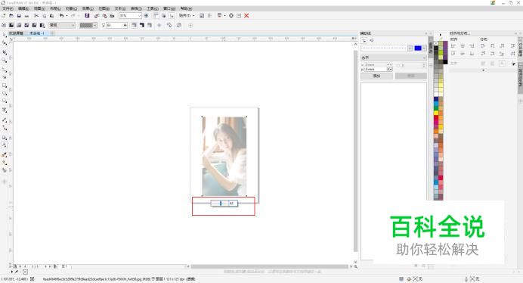Toggle Freeze Transparency on property bar
The width and height of the screenshot is (523, 283).
click(159, 25)
